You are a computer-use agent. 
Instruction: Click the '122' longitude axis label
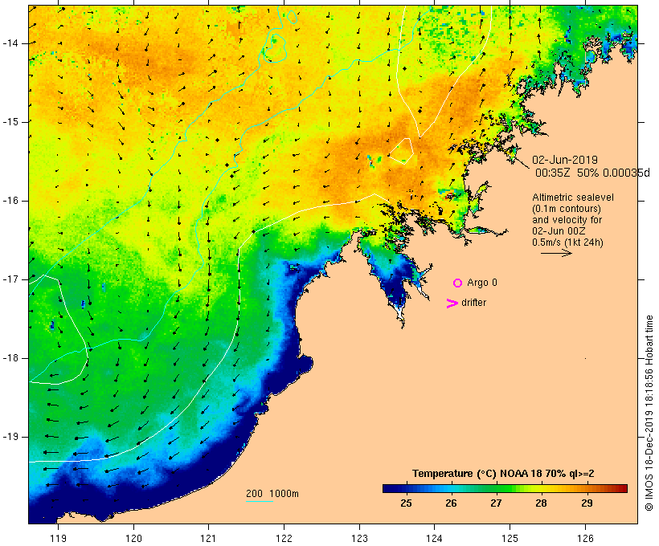pyautogui.click(x=284, y=539)
